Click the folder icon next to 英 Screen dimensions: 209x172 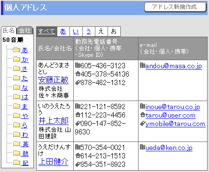coord(16,144)
